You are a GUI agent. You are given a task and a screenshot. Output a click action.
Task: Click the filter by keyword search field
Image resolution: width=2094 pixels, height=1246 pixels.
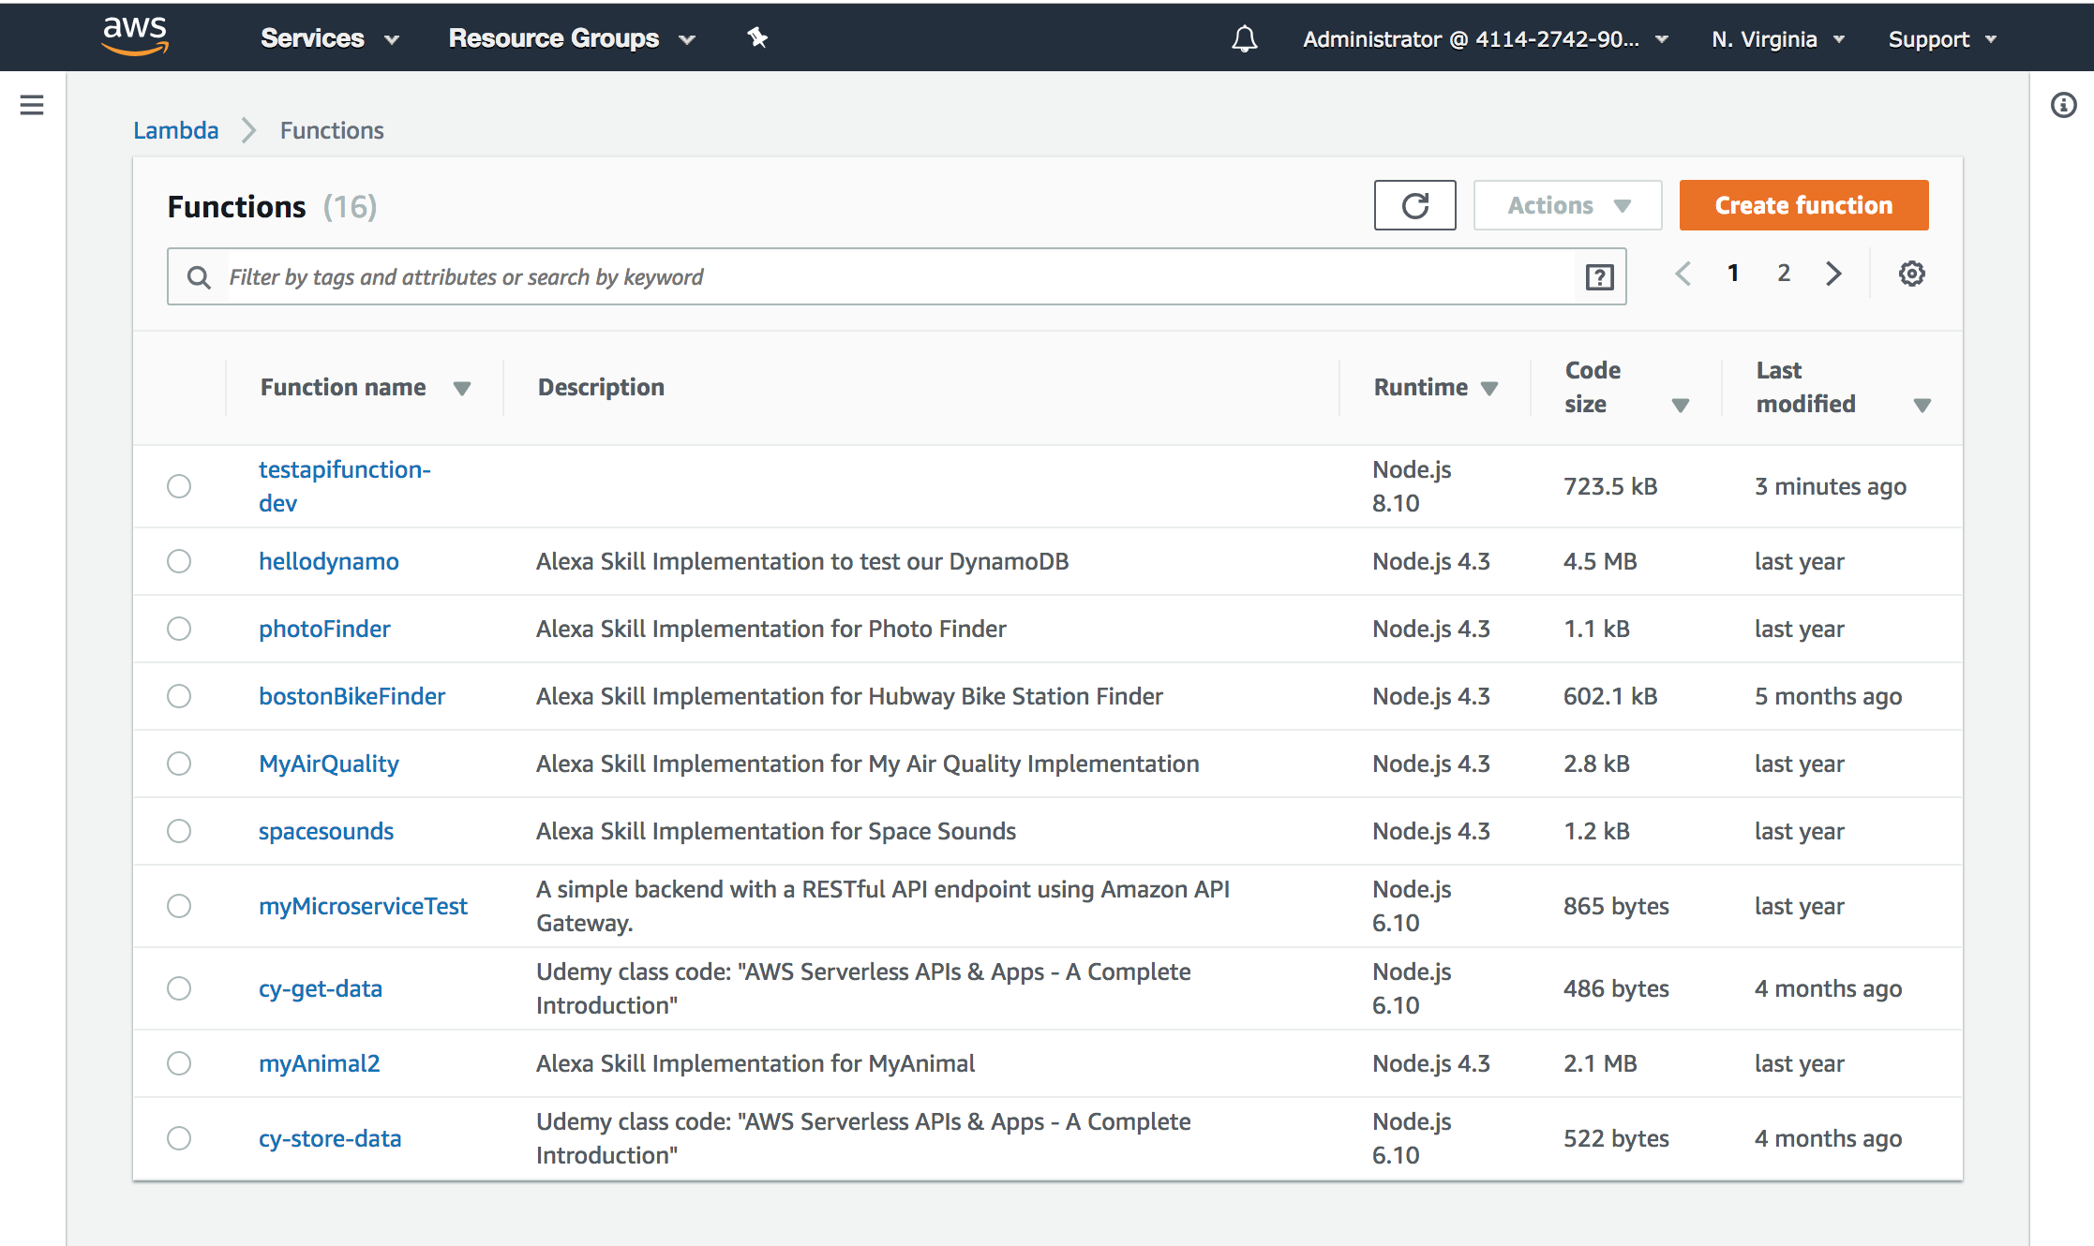(900, 276)
